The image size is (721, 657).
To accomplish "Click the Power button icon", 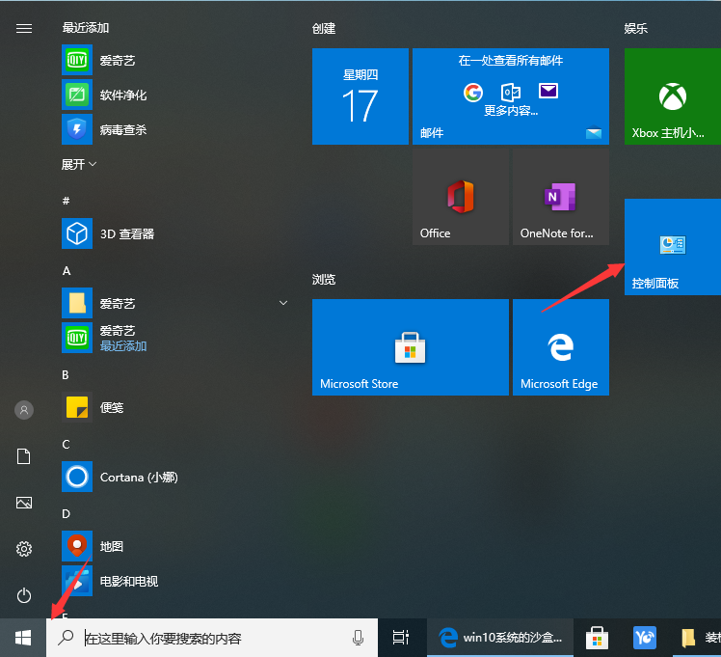I will (24, 595).
